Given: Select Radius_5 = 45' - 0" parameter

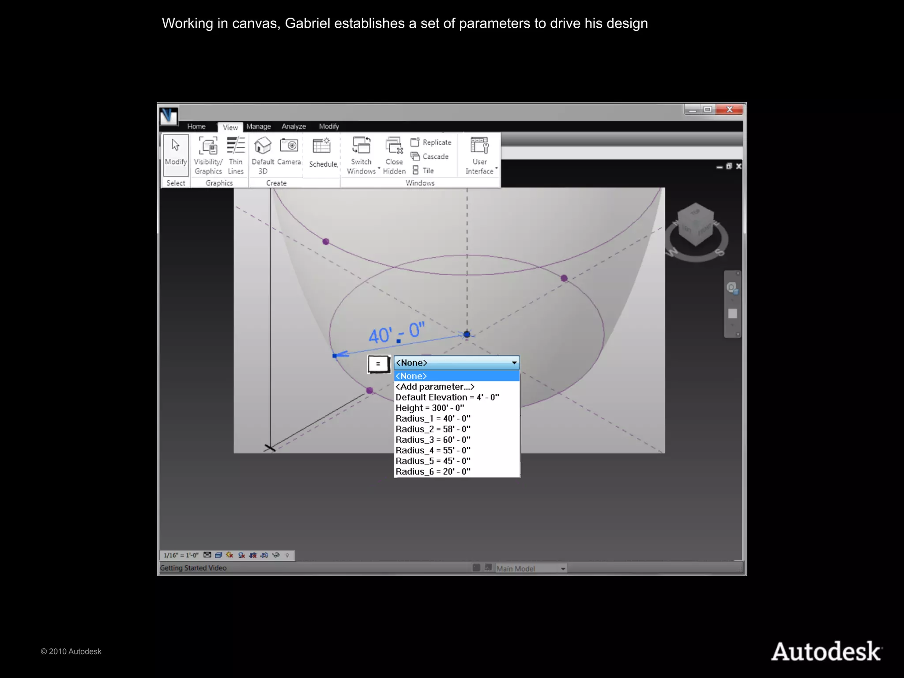Looking at the screenshot, I should point(456,461).
